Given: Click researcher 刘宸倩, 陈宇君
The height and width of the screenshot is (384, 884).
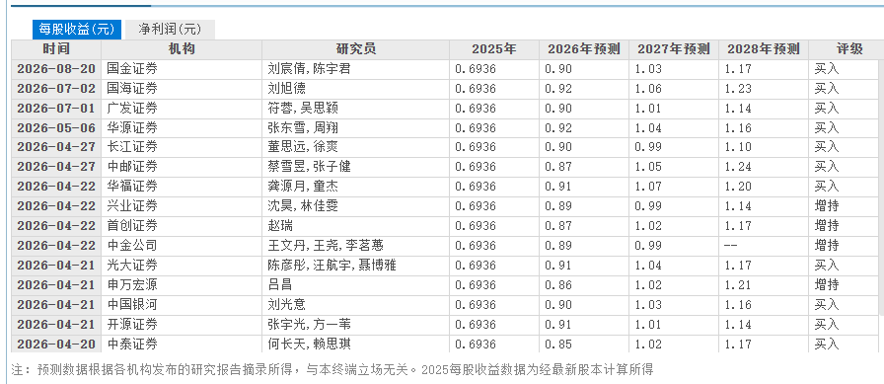Looking at the screenshot, I should click(x=310, y=69).
